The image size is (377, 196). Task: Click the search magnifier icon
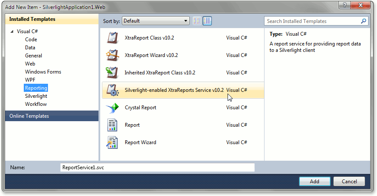[x=363, y=21]
